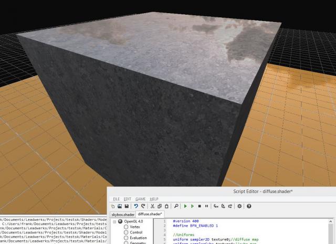Click the Redo arrow icon
This screenshot has height=244, width=336.
143,206
